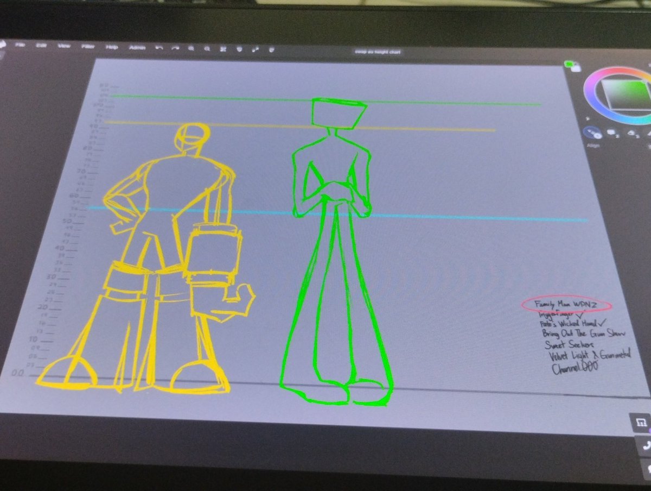Click the last icon in the top toolbar
This screenshot has width=651, height=491.
pos(271,49)
